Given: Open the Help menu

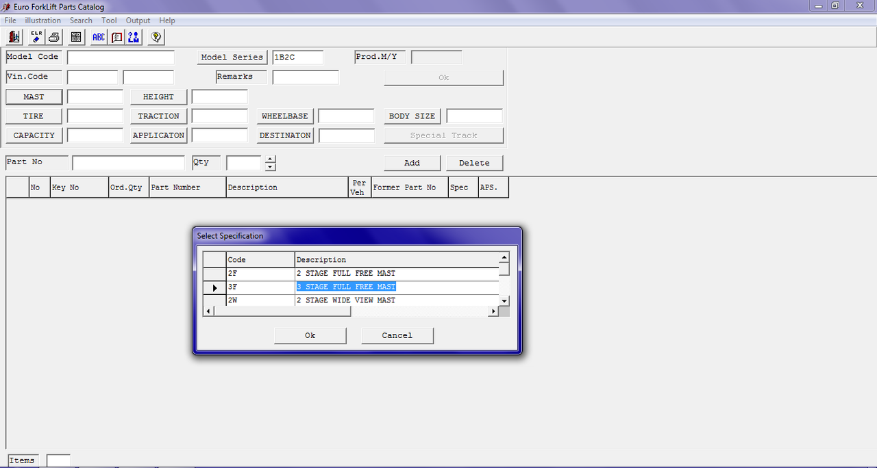Looking at the screenshot, I should (167, 21).
